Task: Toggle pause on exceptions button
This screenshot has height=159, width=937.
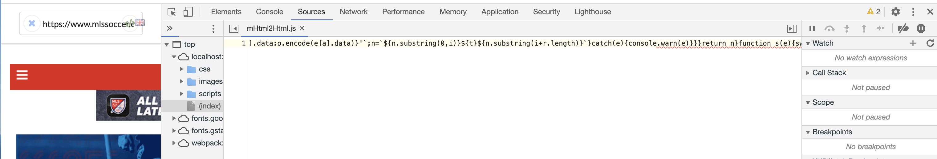Action: click(x=921, y=28)
